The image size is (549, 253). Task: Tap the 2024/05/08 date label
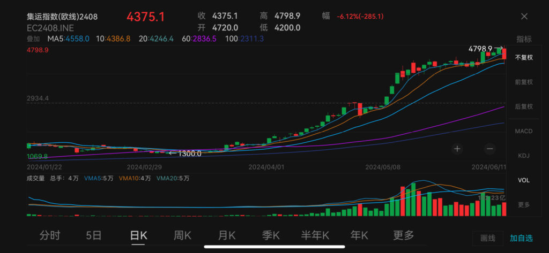[x=383, y=167]
